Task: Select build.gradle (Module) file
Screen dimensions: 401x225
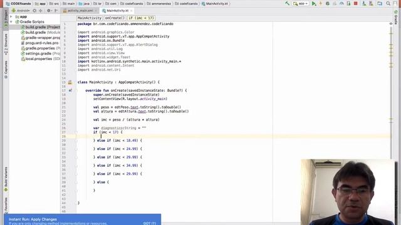Action: coord(40,32)
